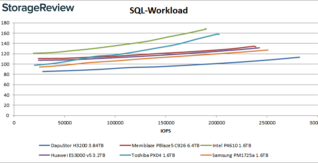
Task: Click the SQL-Workload chart title
Action: (x=159, y=11)
